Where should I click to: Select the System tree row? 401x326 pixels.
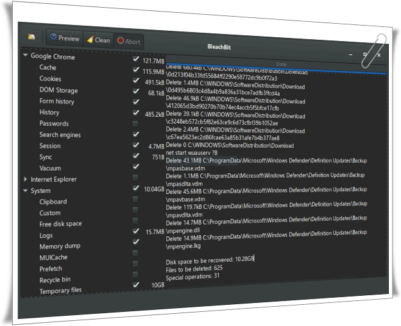40,191
